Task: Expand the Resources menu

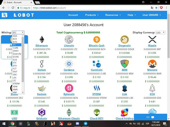Action: tap(113, 15)
